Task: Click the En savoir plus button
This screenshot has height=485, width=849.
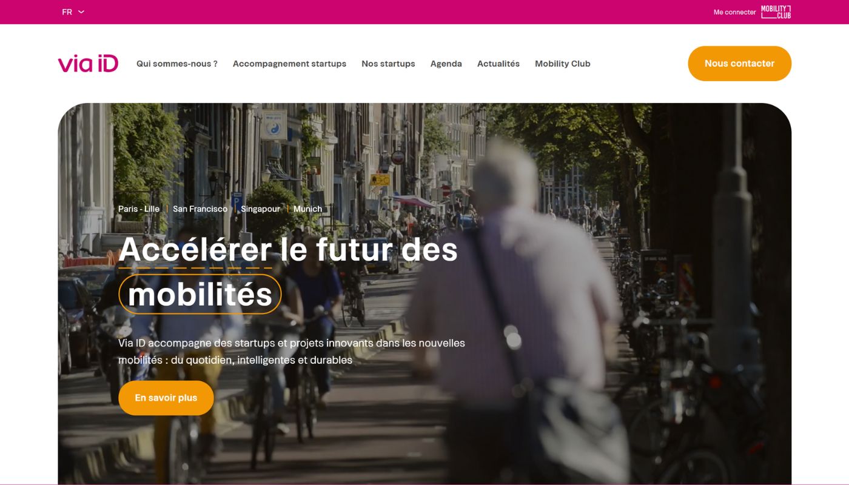Action: click(166, 398)
